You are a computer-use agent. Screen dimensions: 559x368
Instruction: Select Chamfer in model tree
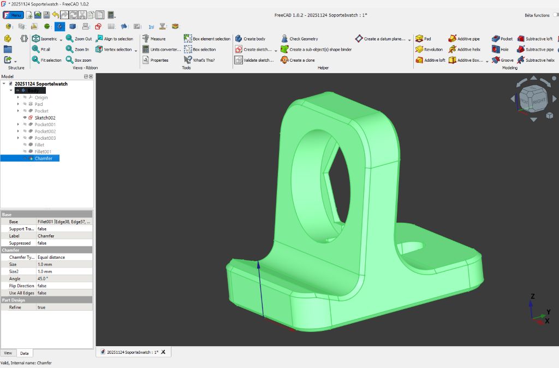[44, 158]
